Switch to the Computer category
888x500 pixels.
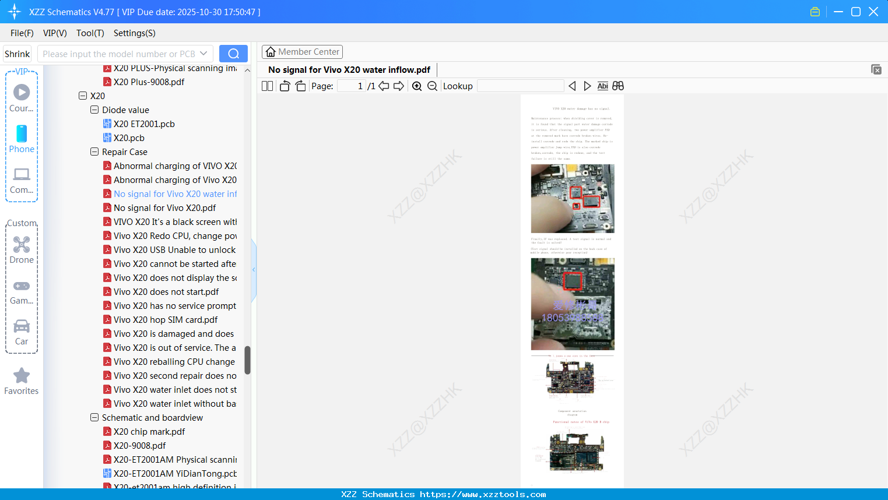(x=22, y=181)
